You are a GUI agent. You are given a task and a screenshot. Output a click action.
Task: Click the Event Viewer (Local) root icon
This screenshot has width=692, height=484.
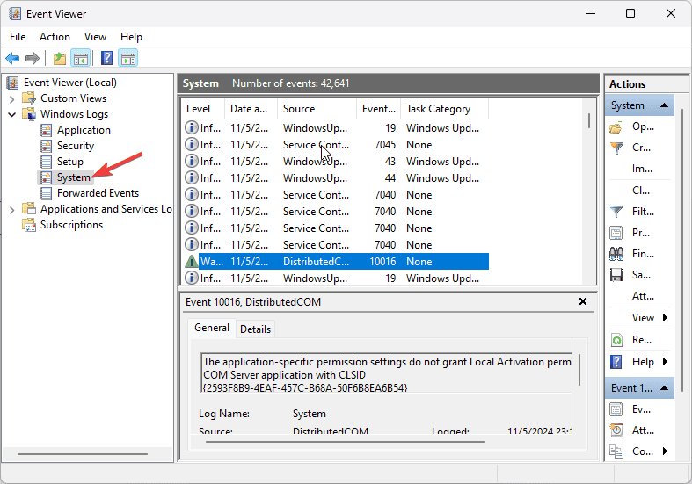click(x=13, y=83)
